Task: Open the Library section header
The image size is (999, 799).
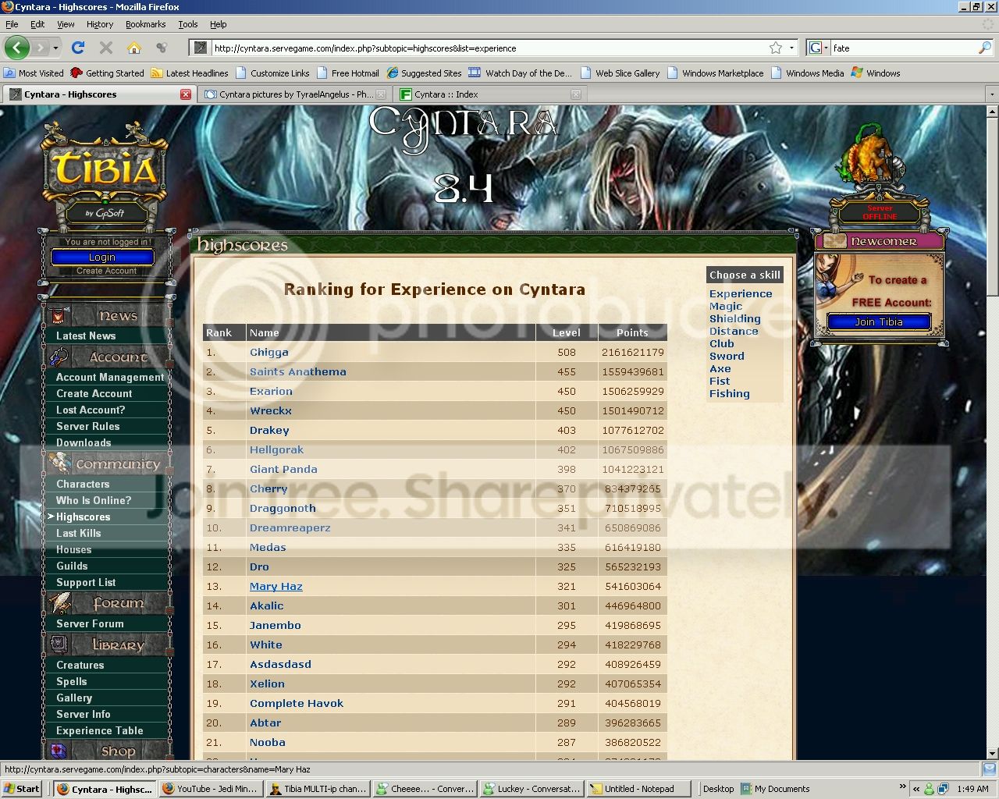Action: 108,645
